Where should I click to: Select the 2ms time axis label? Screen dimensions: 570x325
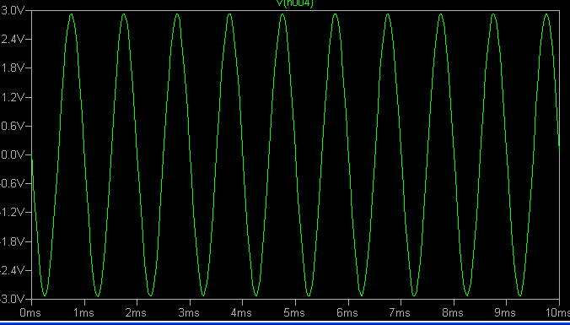136,312
